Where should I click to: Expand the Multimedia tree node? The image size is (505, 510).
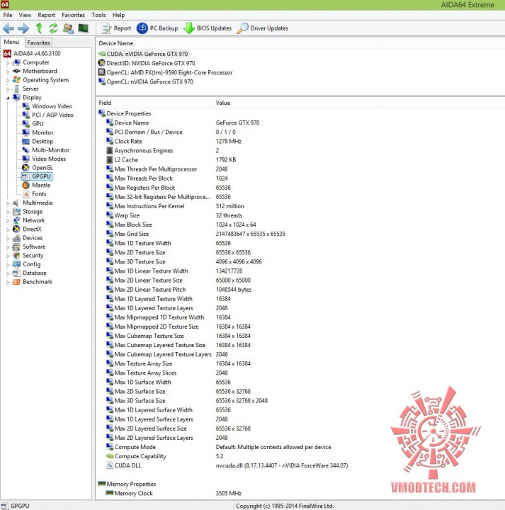(x=8, y=203)
